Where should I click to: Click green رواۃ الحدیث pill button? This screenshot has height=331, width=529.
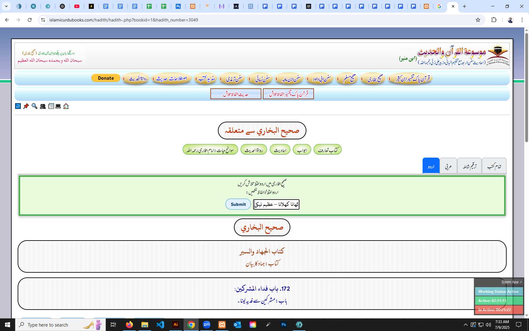click(x=254, y=150)
